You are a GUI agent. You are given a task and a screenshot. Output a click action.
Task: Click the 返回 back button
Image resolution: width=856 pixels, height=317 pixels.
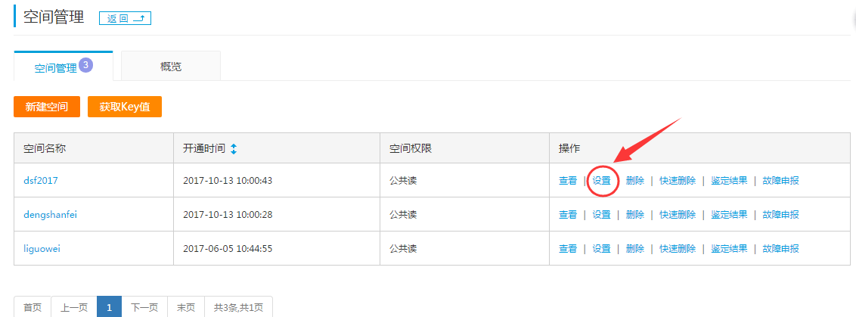pyautogui.click(x=125, y=18)
